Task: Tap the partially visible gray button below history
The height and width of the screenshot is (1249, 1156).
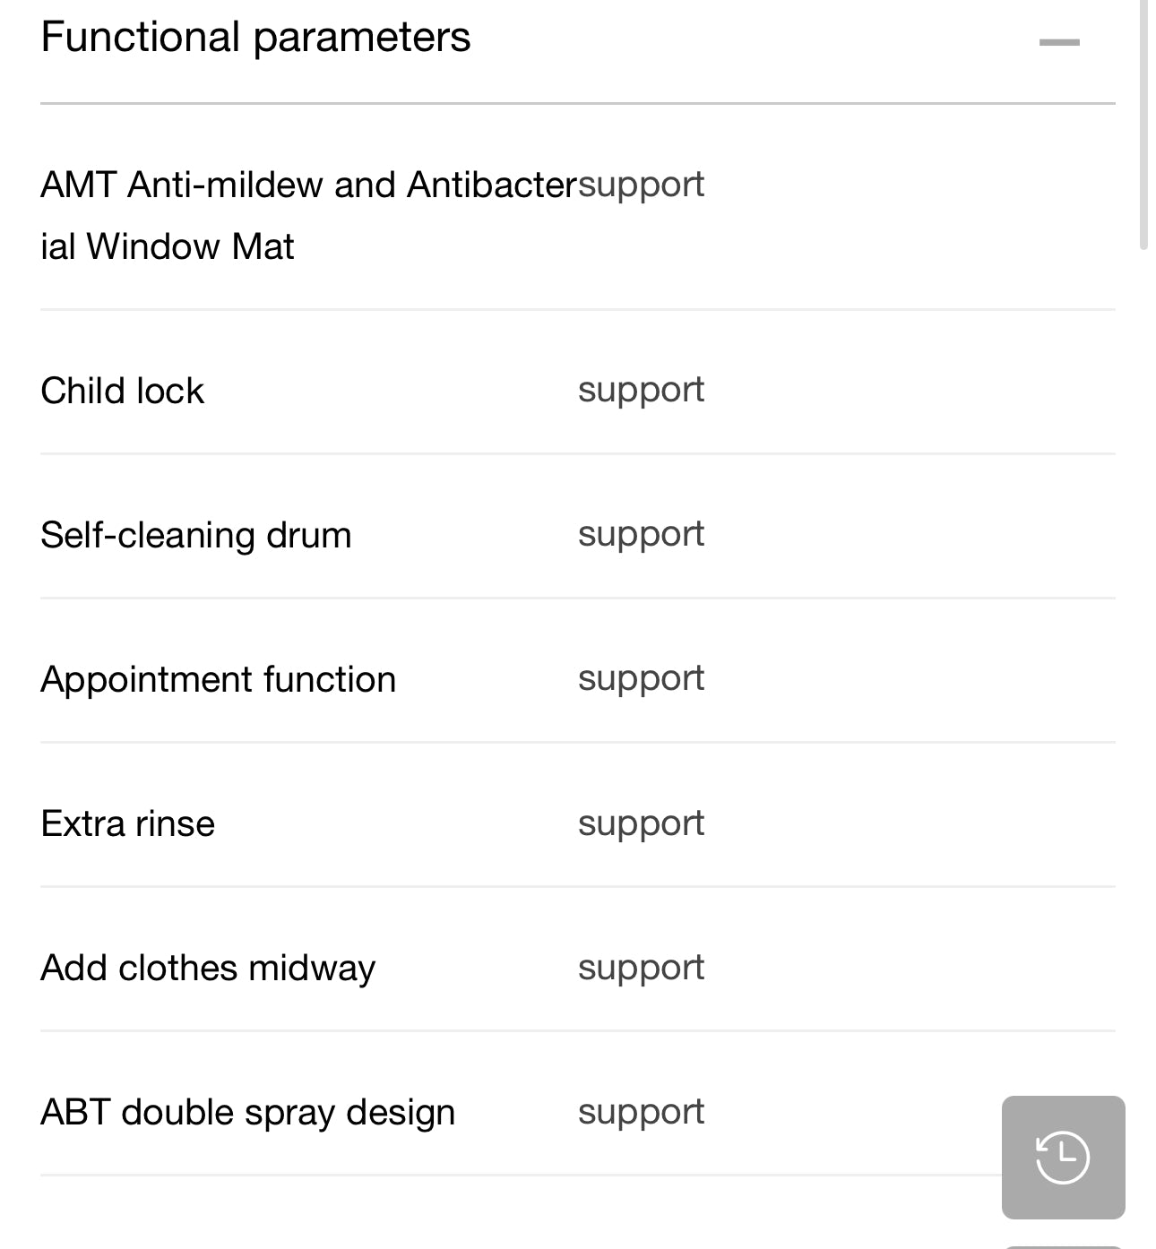Action: coord(1063,1245)
